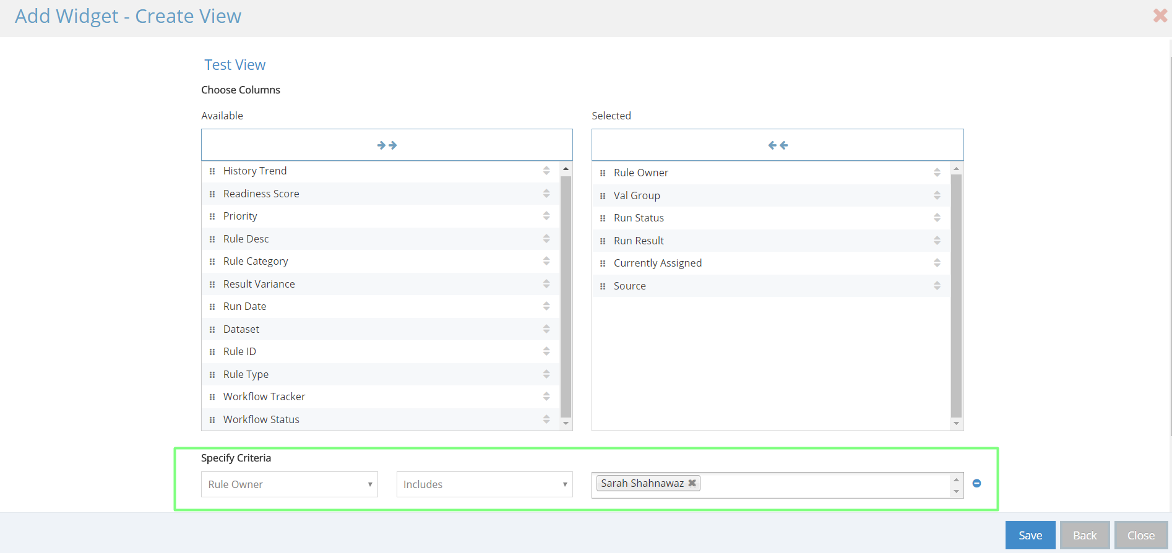Click reorder arrows on Source row

pos(937,286)
